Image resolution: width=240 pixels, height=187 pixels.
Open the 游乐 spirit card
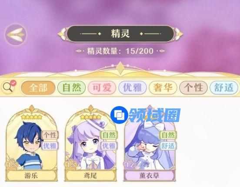point(32,144)
